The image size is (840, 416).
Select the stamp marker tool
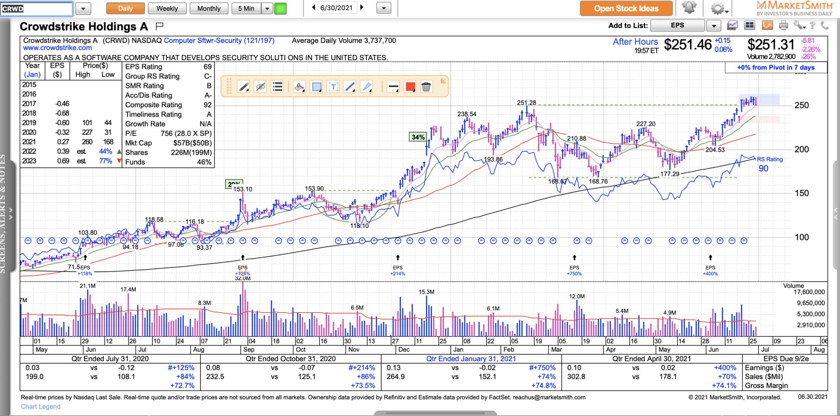[299, 87]
